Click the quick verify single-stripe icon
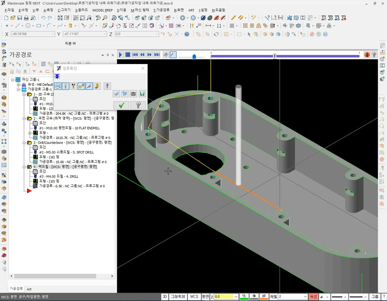 pyautogui.click(x=116, y=94)
